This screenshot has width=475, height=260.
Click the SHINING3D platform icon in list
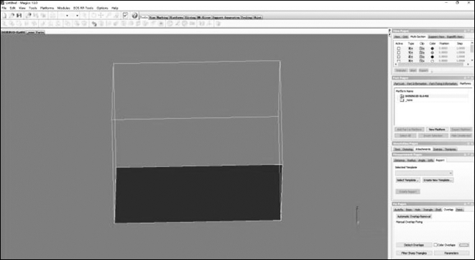point(402,96)
